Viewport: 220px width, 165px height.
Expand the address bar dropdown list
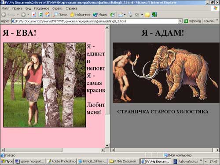point(180,21)
